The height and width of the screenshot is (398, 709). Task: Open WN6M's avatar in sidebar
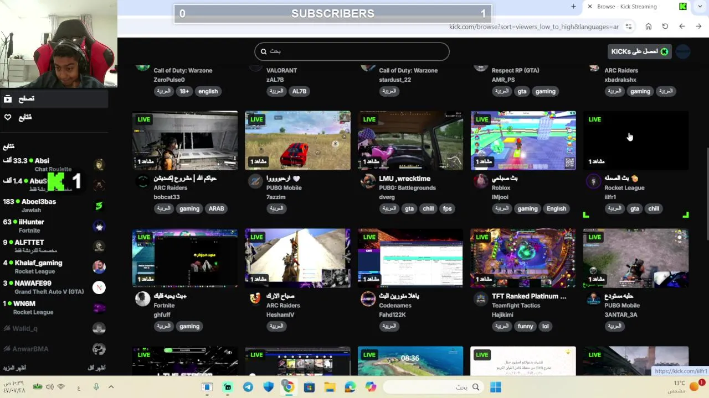point(99,308)
